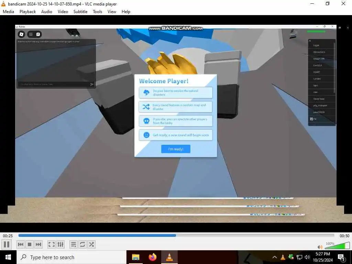Viewport: 352px width, 264px height.
Task: Click the Roblox logo menu icon in the video
Action: coord(22,34)
